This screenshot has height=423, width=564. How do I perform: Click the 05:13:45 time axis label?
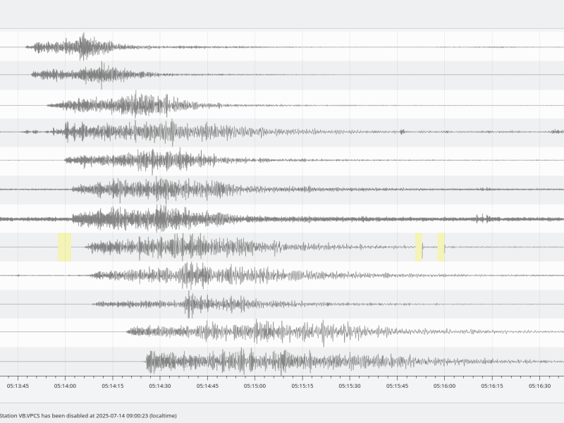point(18,386)
